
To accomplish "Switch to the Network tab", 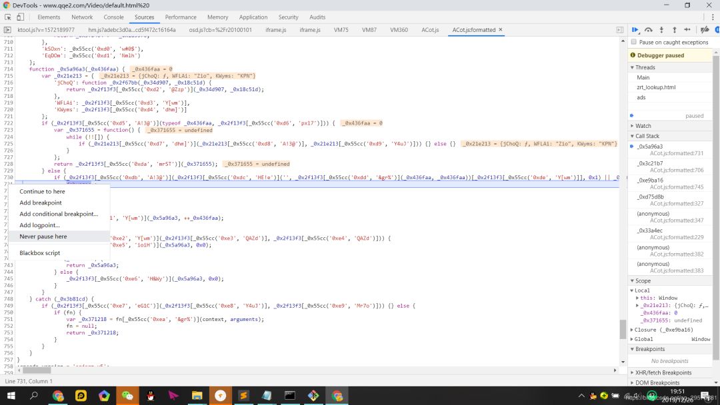I will pos(82,17).
